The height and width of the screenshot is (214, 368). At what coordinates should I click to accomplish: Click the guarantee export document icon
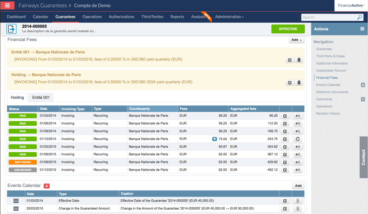tap(11, 29)
